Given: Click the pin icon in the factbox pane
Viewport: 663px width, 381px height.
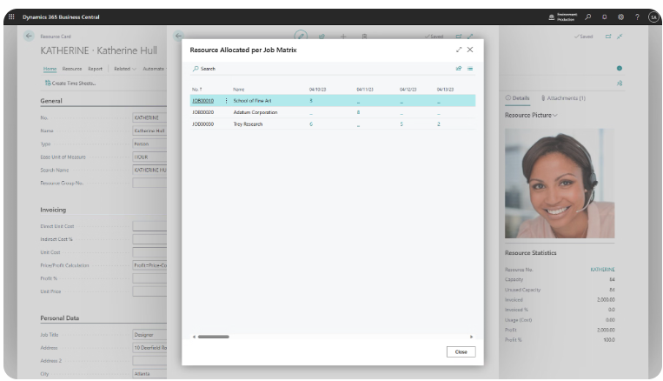Looking at the screenshot, I should [620, 83].
